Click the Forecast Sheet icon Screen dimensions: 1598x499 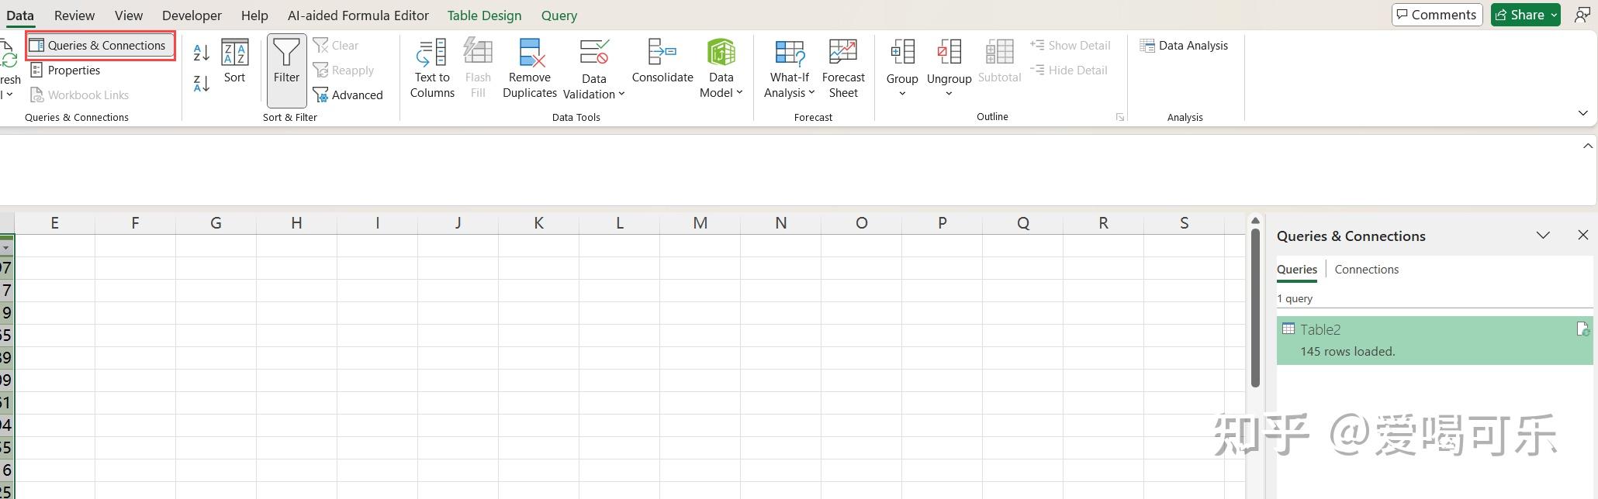click(x=843, y=54)
